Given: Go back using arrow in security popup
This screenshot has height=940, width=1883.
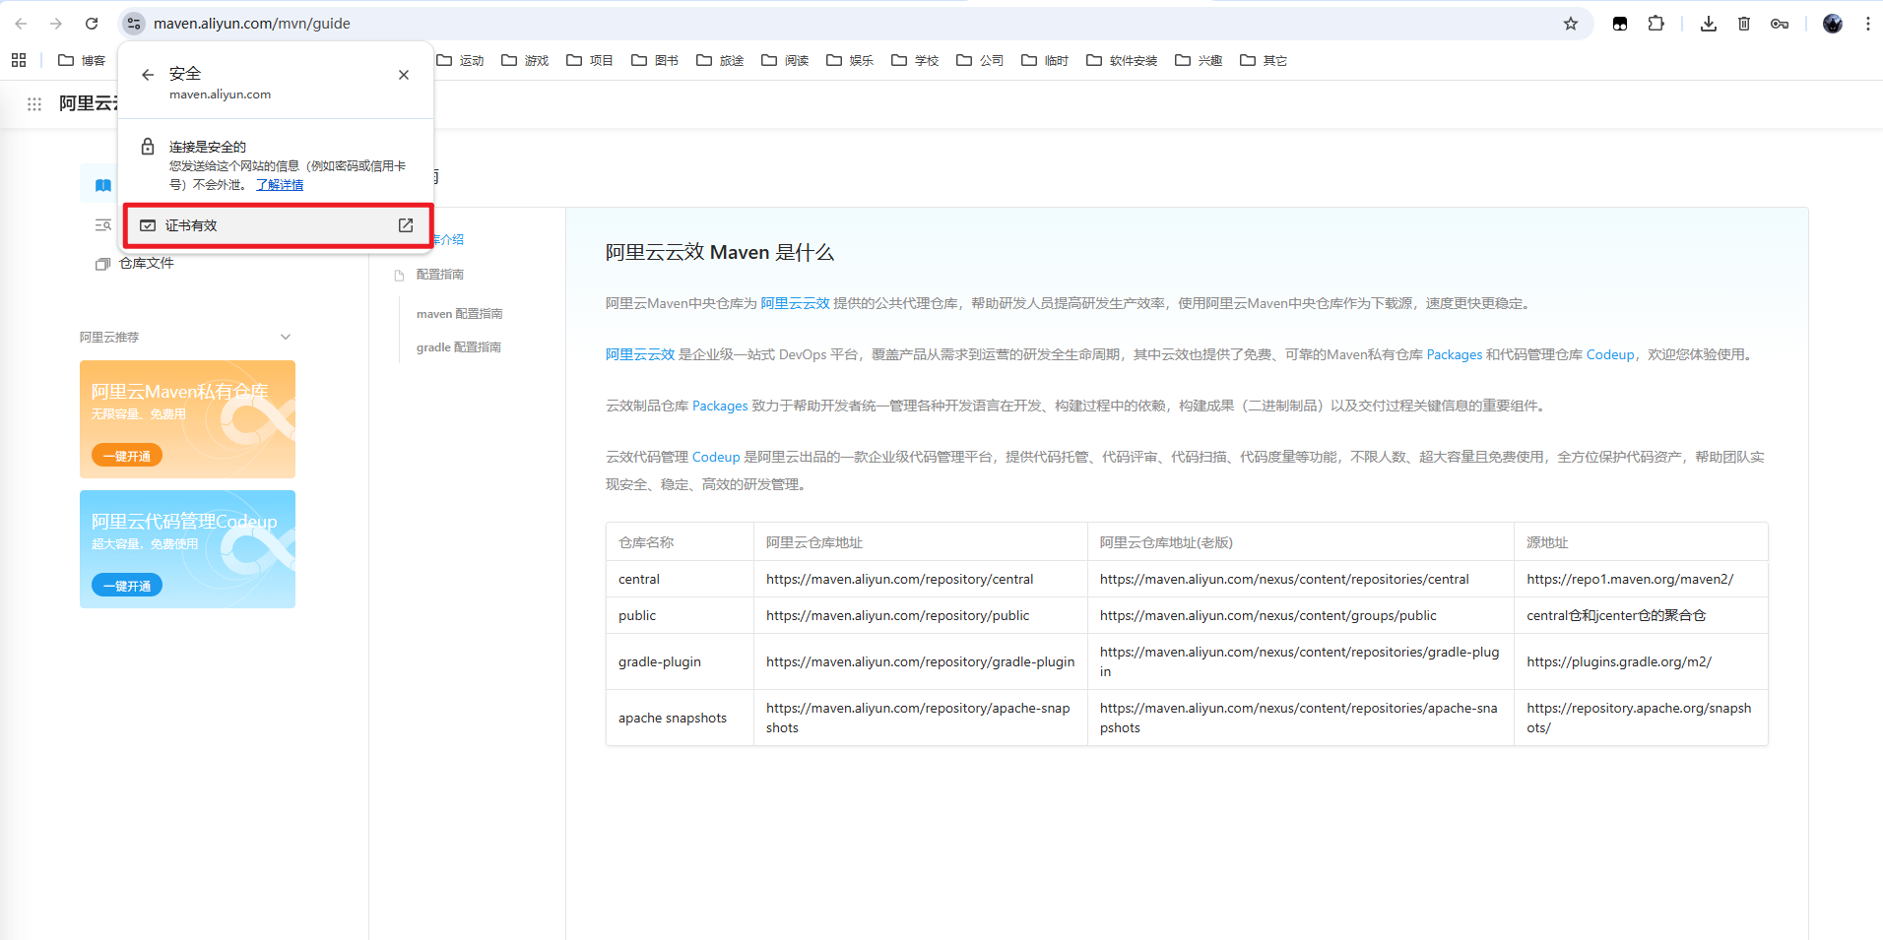Looking at the screenshot, I should 148,75.
